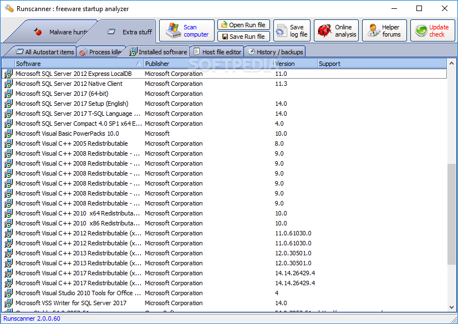This screenshot has height=324, width=458.
Task: Click icon of SQL Server 2017 Setup (English) row
Action: 8,104
